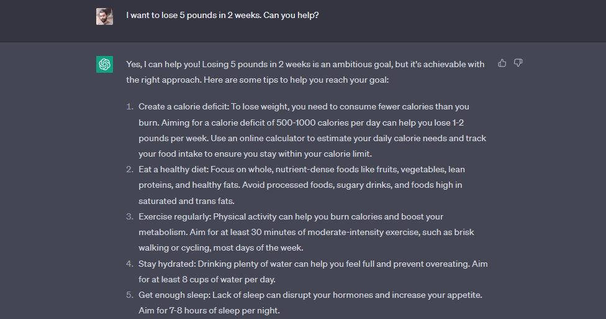The image size is (606, 319).
Task: Click the 'Stay hydrated' tip heading
Action: tap(168, 264)
